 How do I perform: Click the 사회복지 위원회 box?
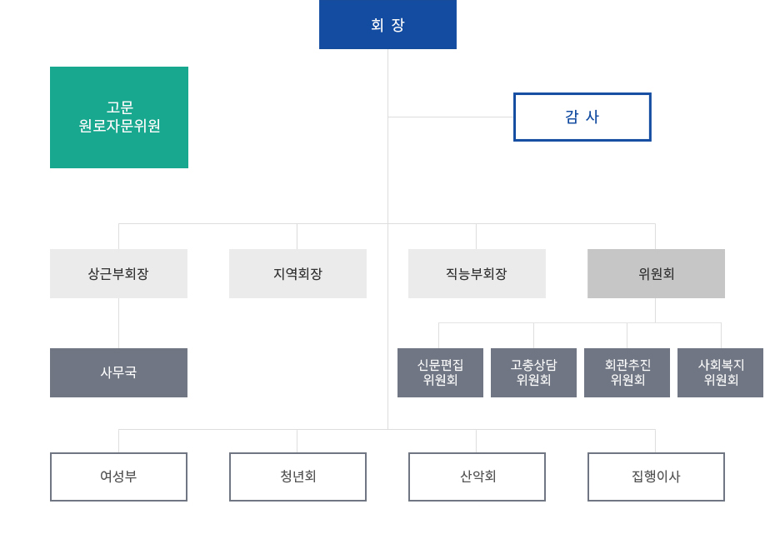click(721, 372)
